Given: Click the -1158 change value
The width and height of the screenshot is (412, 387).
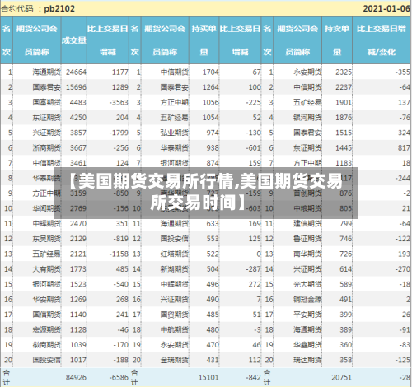Looking at the screenshot, I should pos(119,254).
